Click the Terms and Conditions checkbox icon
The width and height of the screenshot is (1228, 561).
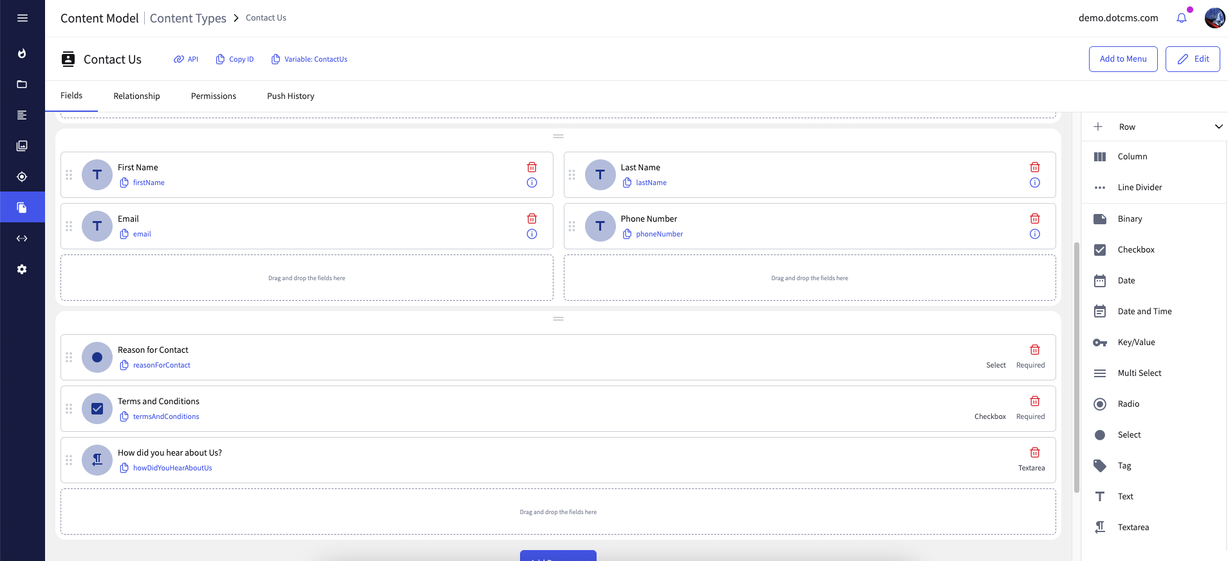point(97,409)
